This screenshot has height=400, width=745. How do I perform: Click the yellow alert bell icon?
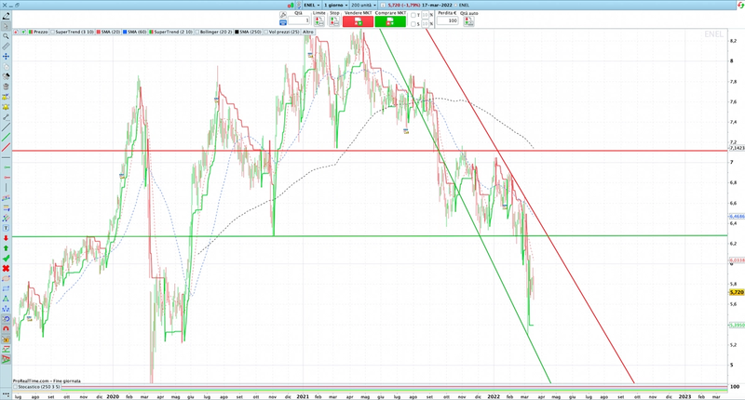pos(6,107)
